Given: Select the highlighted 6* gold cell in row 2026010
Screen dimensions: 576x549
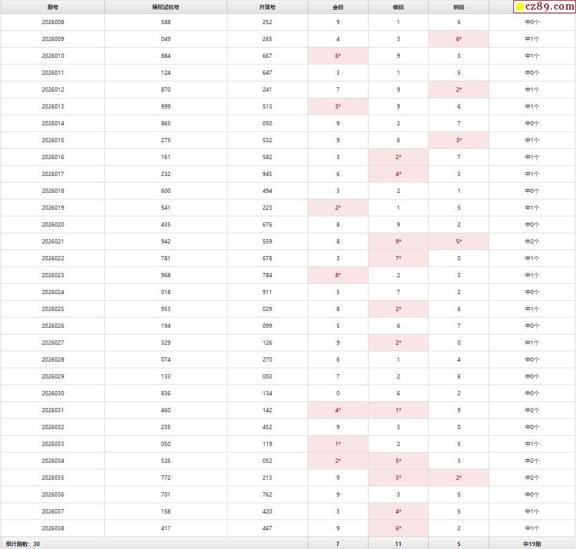Looking at the screenshot, I should pyautogui.click(x=338, y=56).
